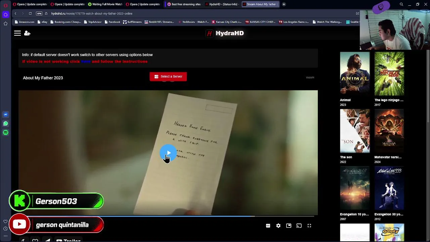Open sidebar three-dot more options
Image resolution: width=430 pixels, height=242 pixels.
5,236
